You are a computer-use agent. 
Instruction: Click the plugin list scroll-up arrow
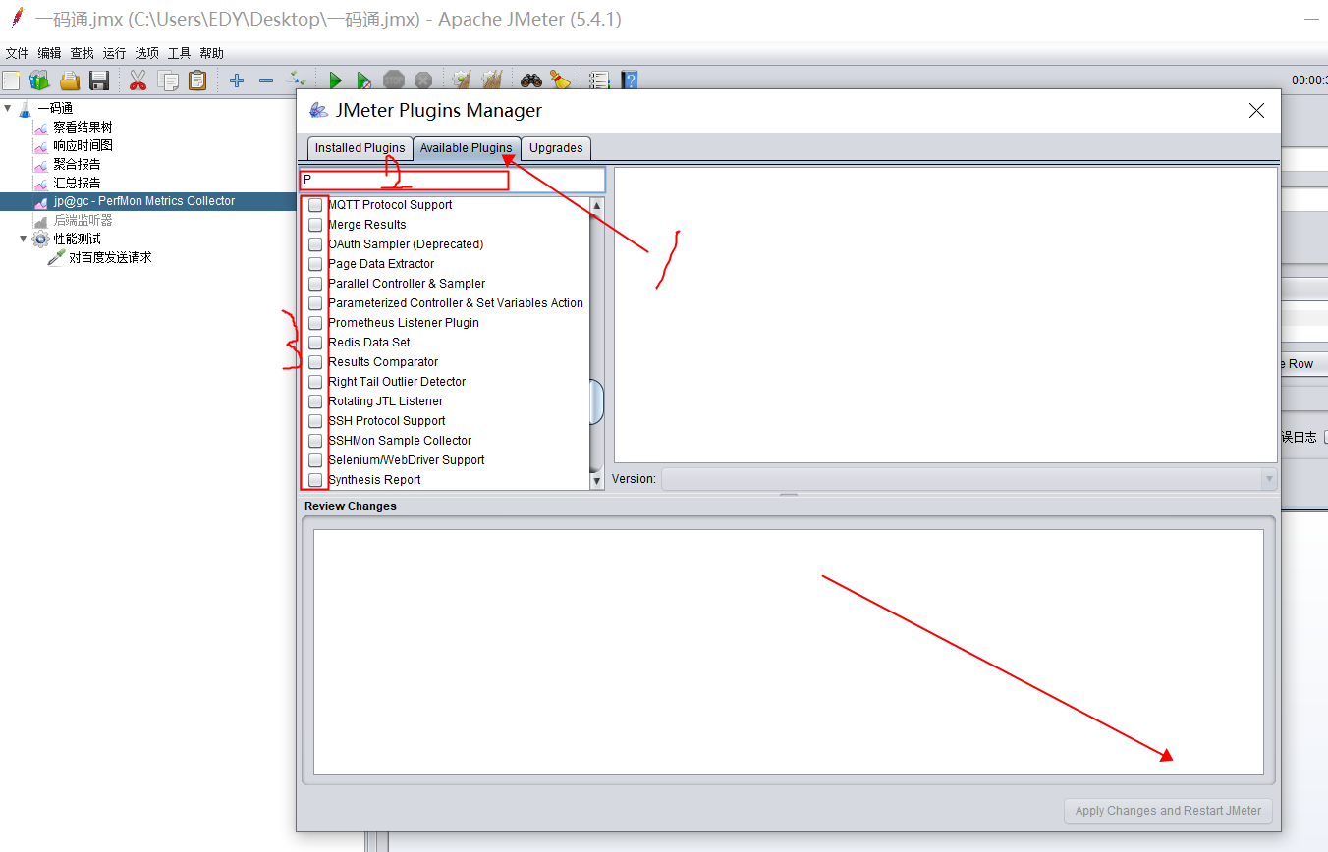pos(596,206)
